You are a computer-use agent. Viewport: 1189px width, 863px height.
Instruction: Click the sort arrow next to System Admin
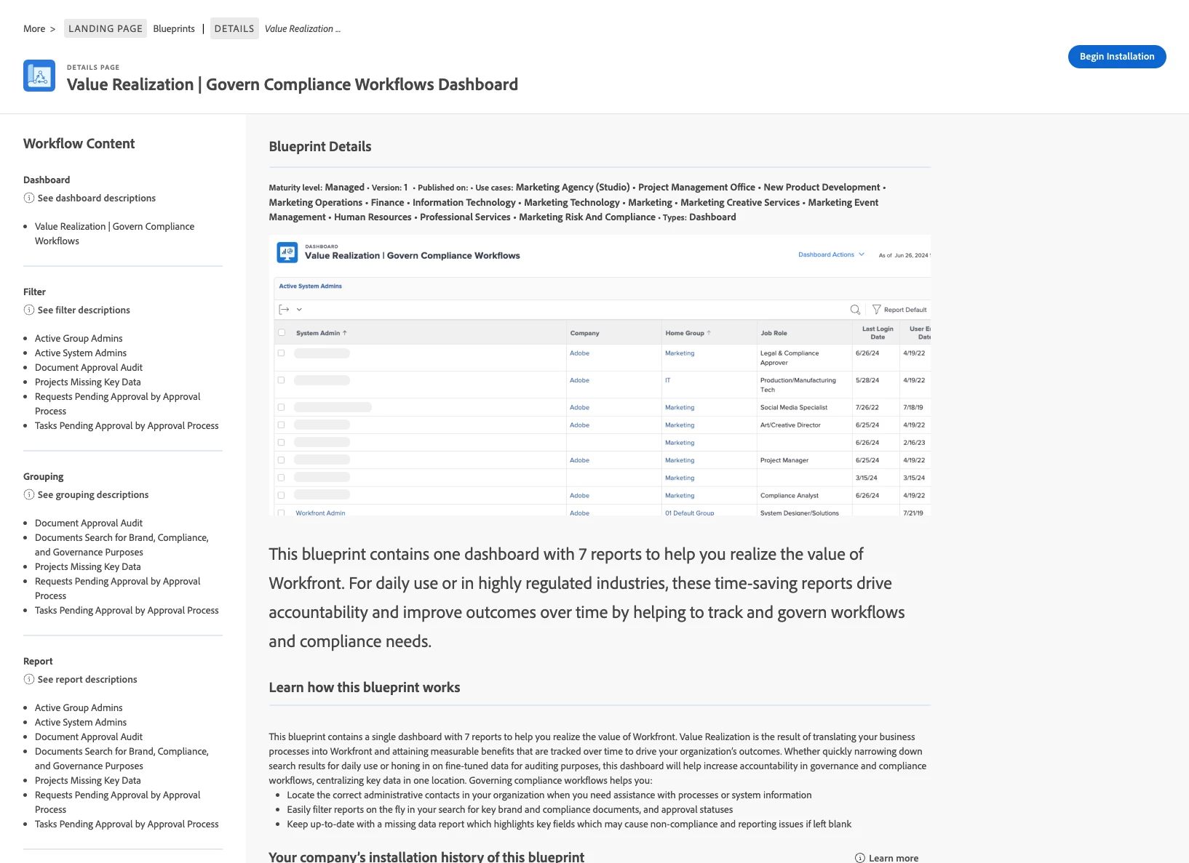point(345,333)
